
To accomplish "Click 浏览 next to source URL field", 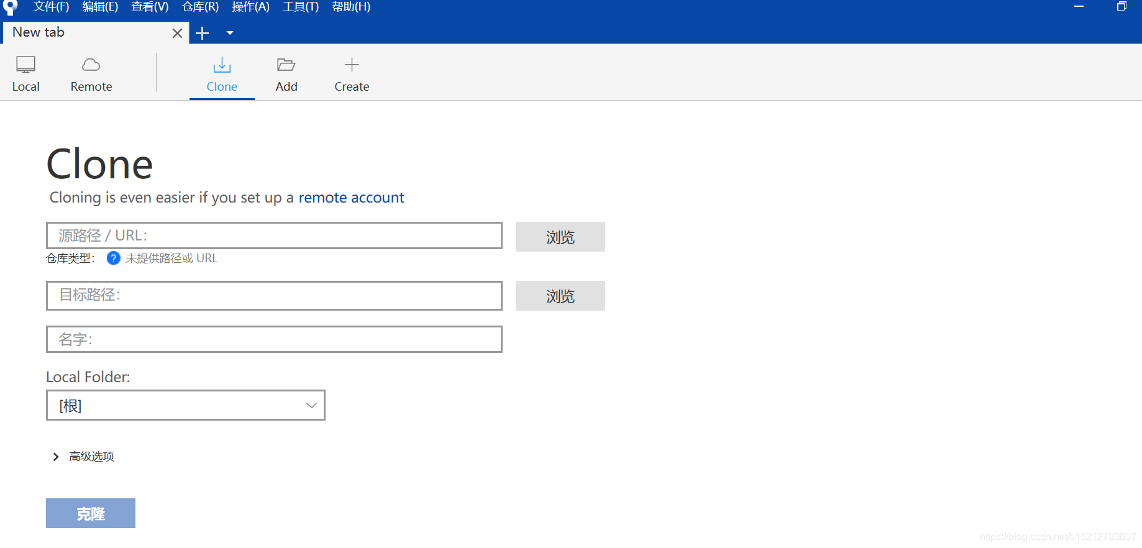I will [560, 237].
